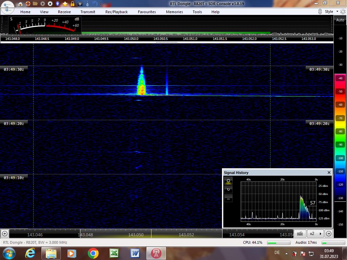The width and height of the screenshot is (347, 260).
Task: Click the yellow star favourites icon
Action: [65, 3]
